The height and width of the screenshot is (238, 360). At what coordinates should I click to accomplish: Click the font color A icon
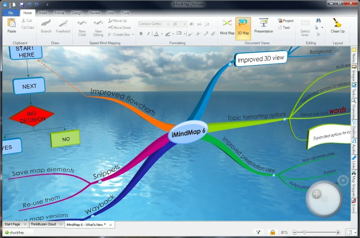coord(156,34)
